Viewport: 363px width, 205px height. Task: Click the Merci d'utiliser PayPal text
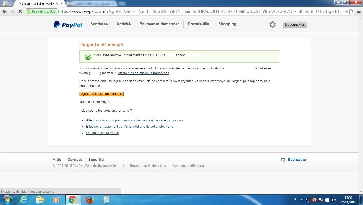pyautogui.click(x=96, y=102)
